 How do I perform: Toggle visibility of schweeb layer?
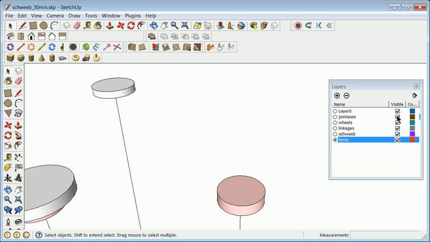pos(397,134)
